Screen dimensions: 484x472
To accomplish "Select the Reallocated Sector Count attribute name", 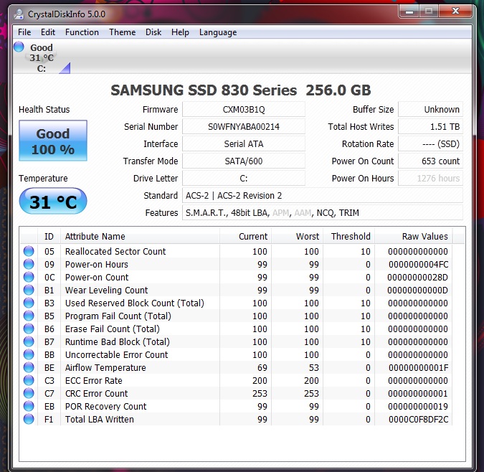I will pyautogui.click(x=115, y=251).
